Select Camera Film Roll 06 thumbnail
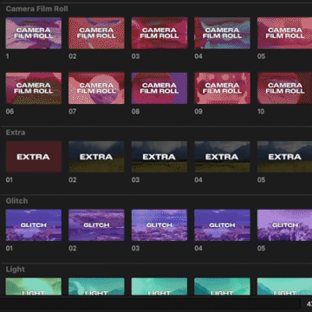 coord(34,88)
